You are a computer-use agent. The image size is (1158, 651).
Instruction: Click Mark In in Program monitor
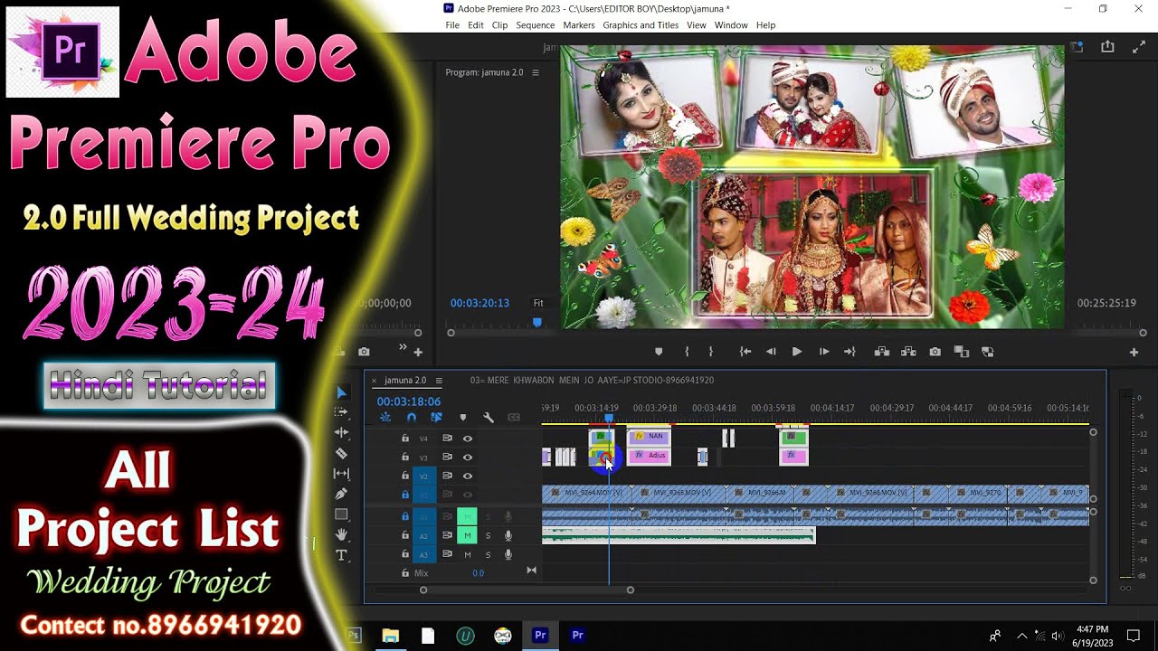coord(688,352)
